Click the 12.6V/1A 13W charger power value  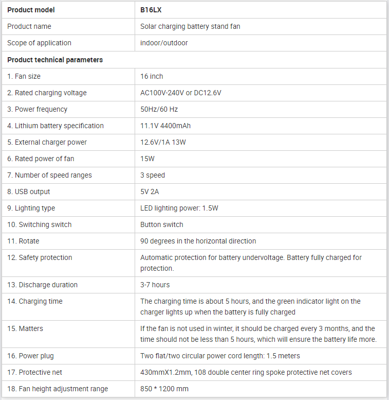163,142
